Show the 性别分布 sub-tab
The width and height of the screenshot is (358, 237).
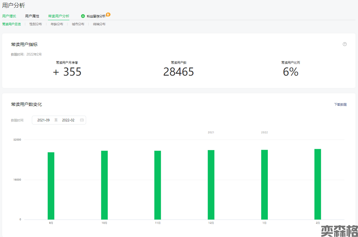(36, 24)
